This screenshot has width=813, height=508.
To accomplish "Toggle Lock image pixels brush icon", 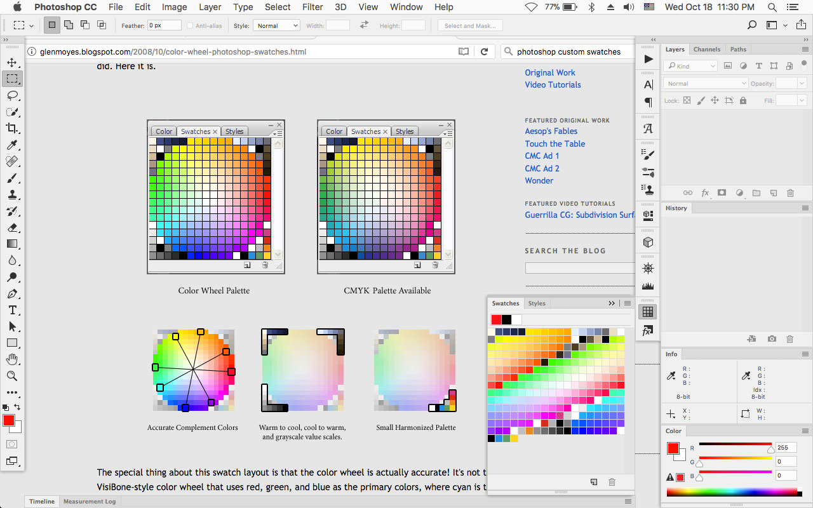I will click(x=701, y=100).
